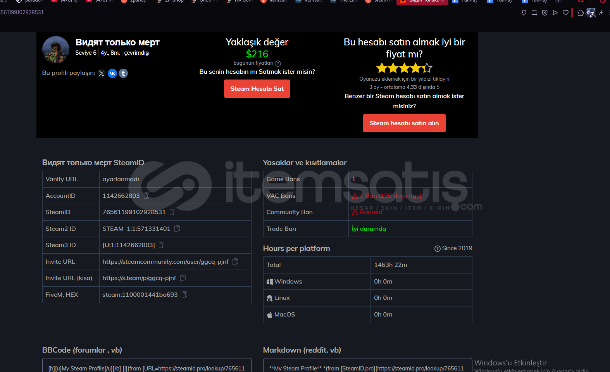Take a snapshot with the browser capture icon

pyautogui.click(x=534, y=13)
